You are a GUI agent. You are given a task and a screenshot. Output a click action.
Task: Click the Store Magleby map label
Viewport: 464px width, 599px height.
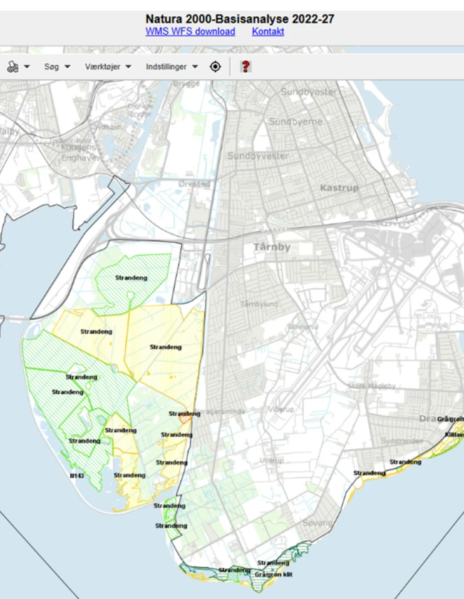(x=371, y=386)
